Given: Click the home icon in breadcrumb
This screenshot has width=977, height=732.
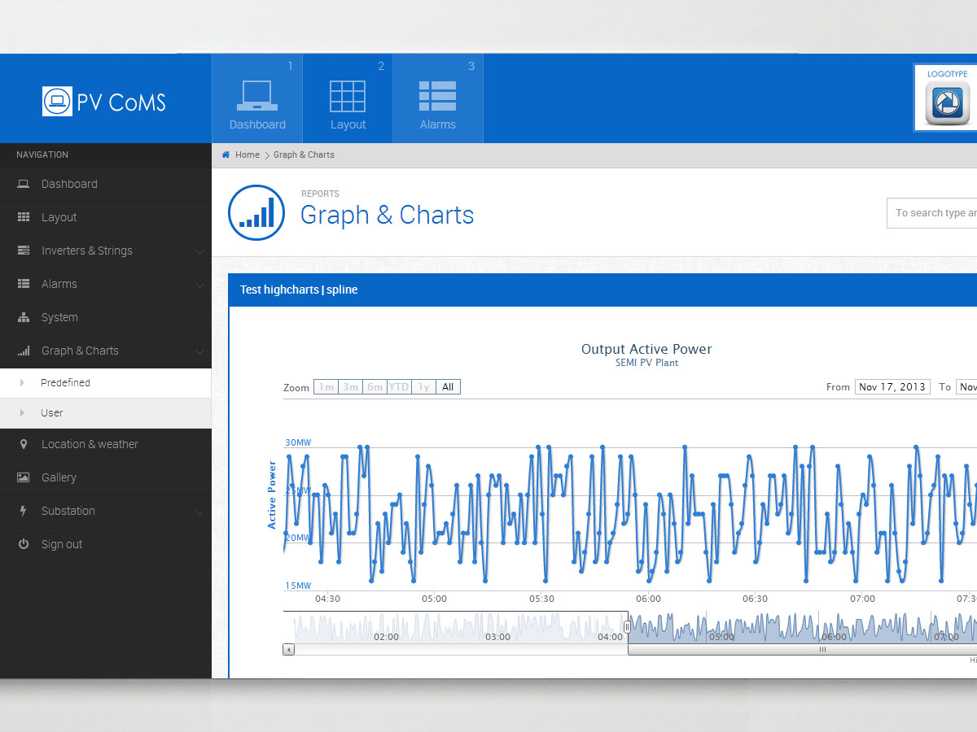Looking at the screenshot, I should click(226, 155).
